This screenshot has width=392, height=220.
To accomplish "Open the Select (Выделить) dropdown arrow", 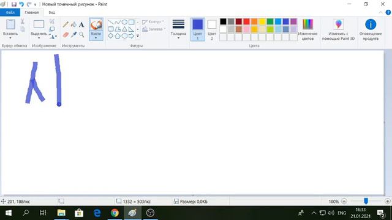I will click(x=39, y=38).
